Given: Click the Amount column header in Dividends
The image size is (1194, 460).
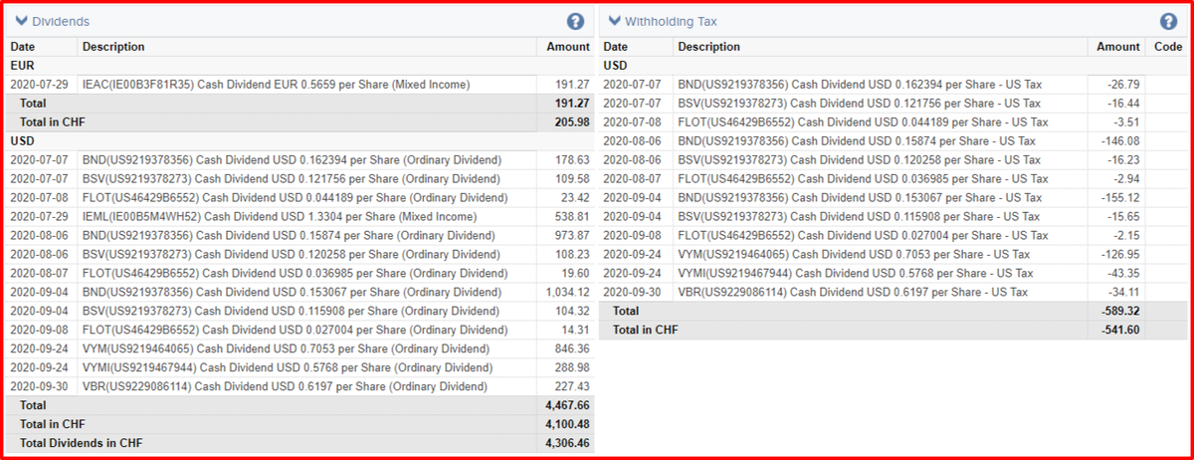Looking at the screenshot, I should 568,47.
